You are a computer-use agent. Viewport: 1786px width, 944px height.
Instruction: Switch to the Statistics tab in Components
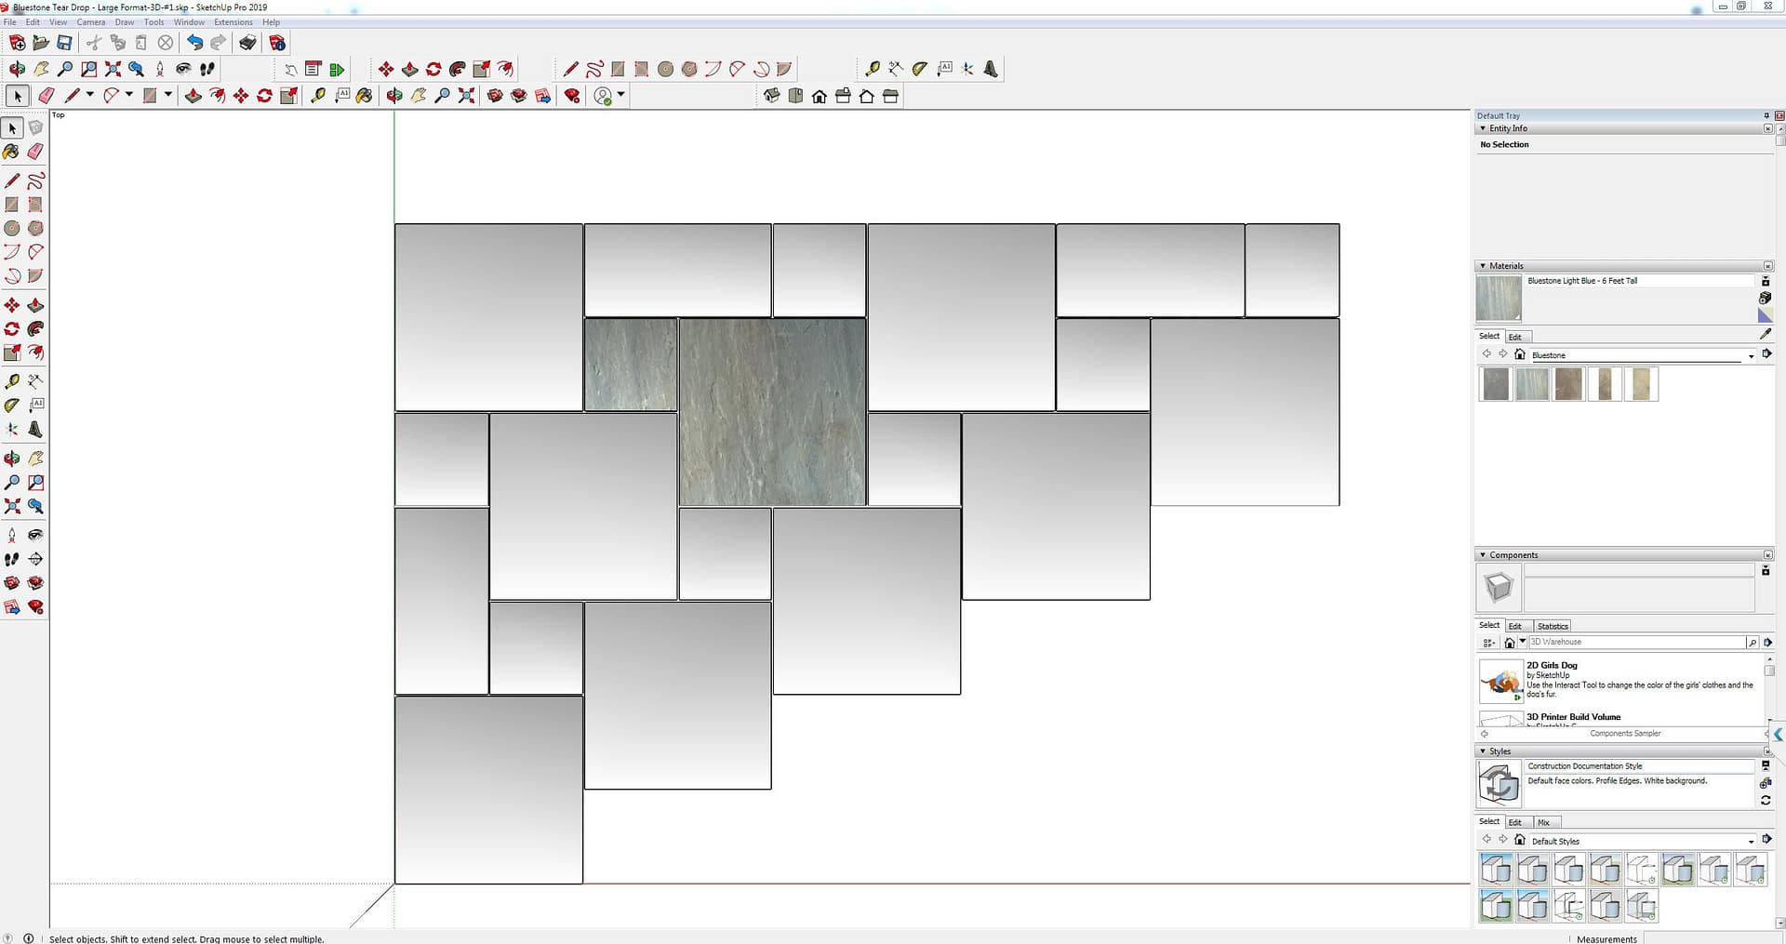click(x=1552, y=626)
